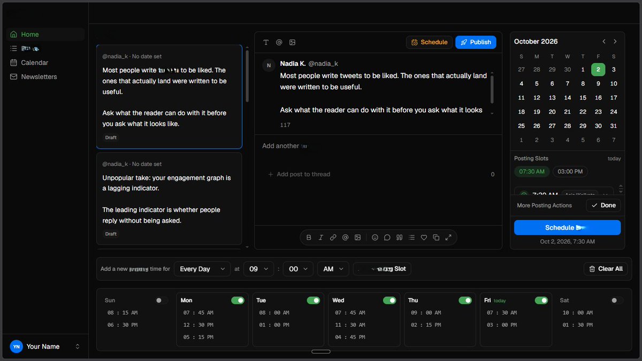
Task: Go to the next calendar month
Action: (x=615, y=41)
